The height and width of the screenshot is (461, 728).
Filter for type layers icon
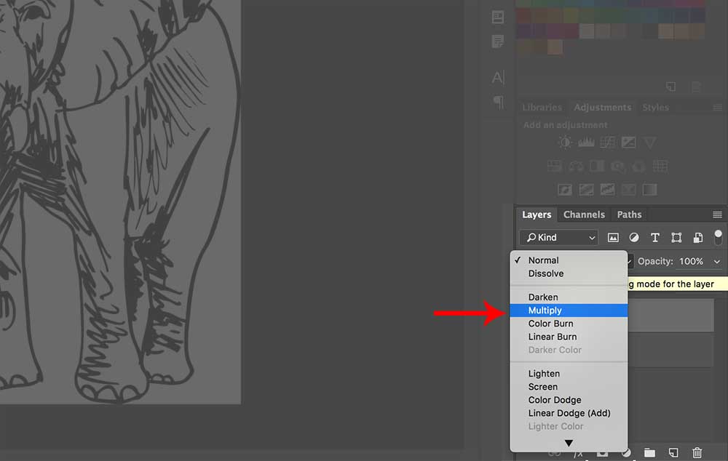655,238
